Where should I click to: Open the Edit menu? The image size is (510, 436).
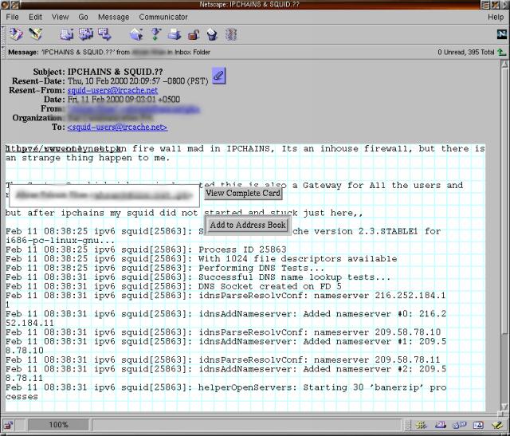tap(35, 17)
